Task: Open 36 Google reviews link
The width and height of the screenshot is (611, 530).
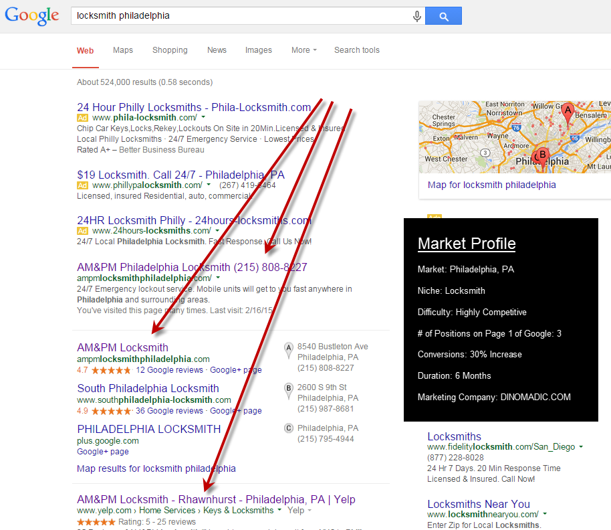Action: pyautogui.click(x=169, y=411)
